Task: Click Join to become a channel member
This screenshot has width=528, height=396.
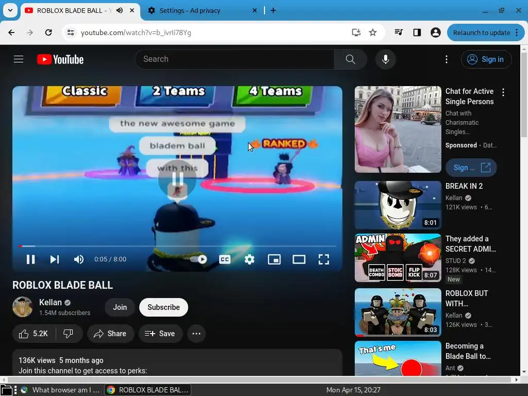Action: point(120,307)
